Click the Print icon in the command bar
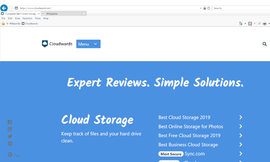The width and height of the screenshot is (270, 162). point(265,23)
